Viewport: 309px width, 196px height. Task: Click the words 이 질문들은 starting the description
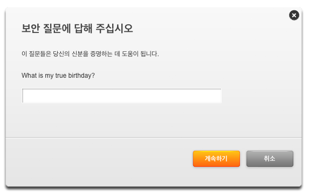(x=36, y=53)
